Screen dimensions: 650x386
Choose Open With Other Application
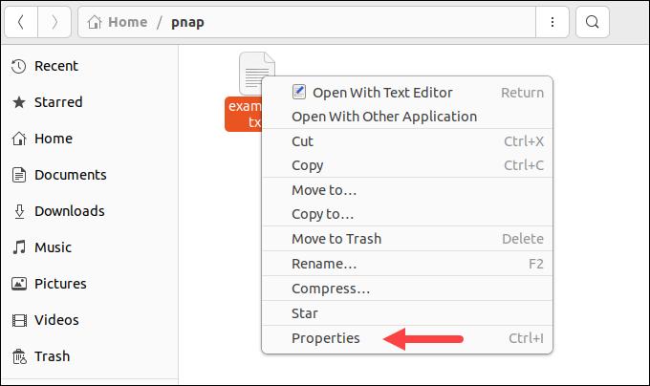pyautogui.click(x=384, y=117)
